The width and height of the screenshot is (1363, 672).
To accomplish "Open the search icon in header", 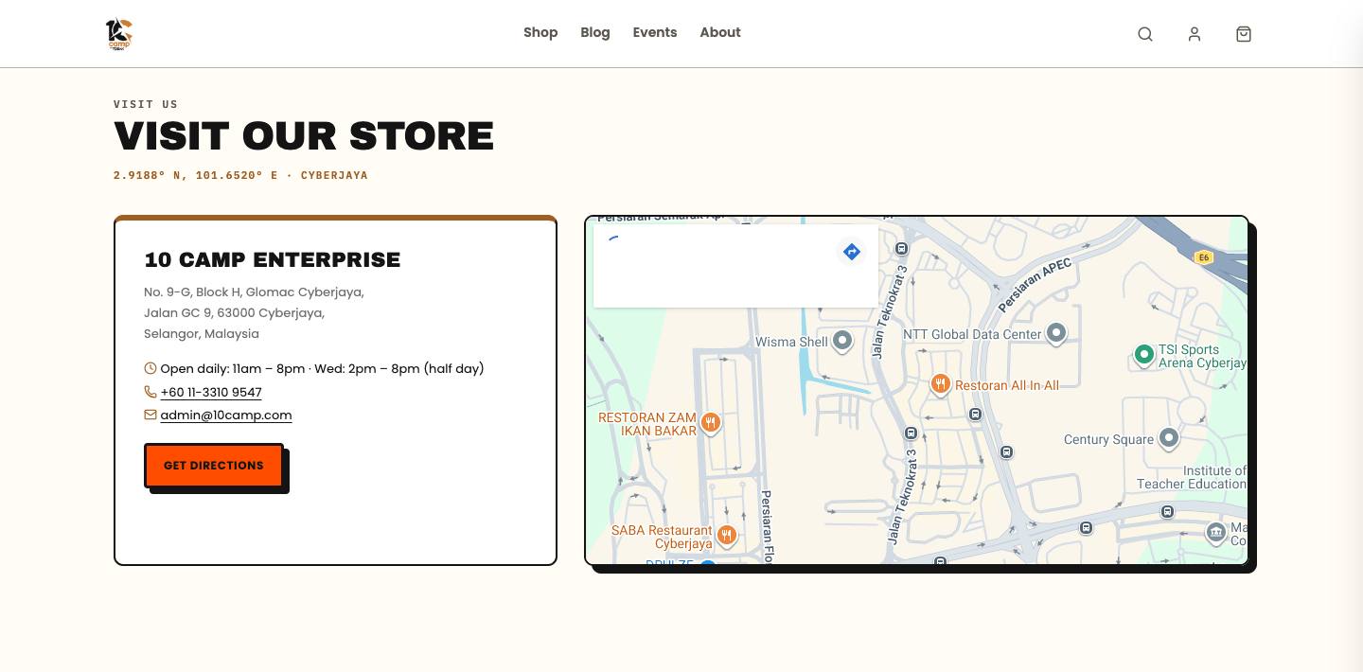I will click(1145, 34).
